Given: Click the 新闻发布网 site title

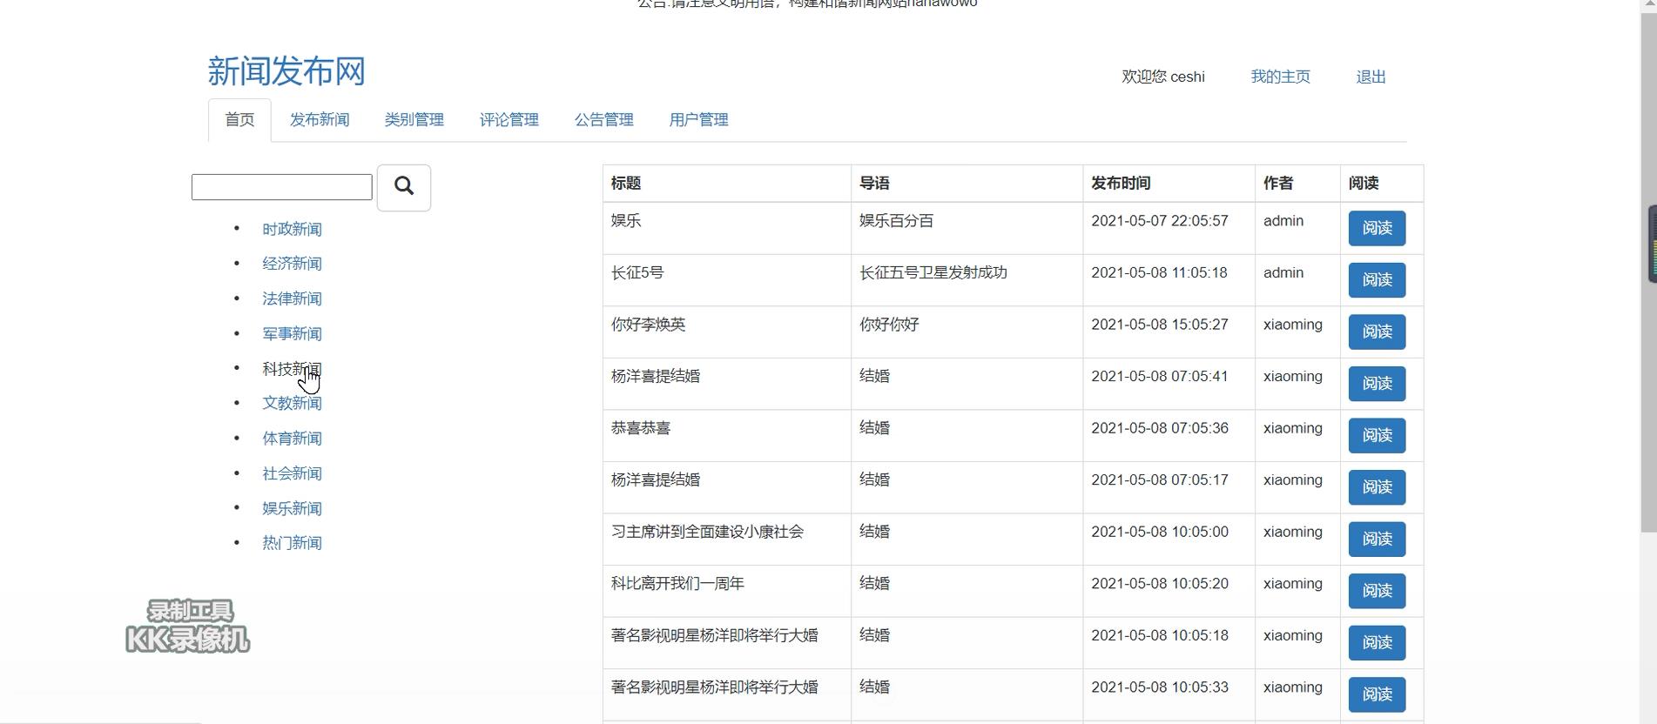Looking at the screenshot, I should (286, 71).
